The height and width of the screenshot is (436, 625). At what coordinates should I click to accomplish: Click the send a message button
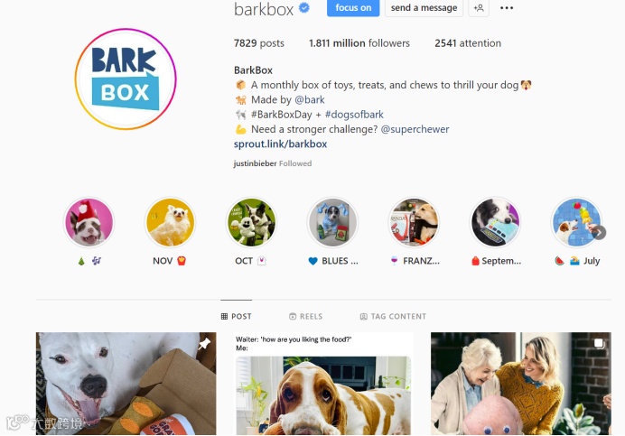(x=424, y=8)
